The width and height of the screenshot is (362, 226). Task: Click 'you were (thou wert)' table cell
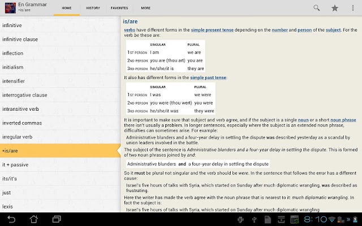pos(171,103)
